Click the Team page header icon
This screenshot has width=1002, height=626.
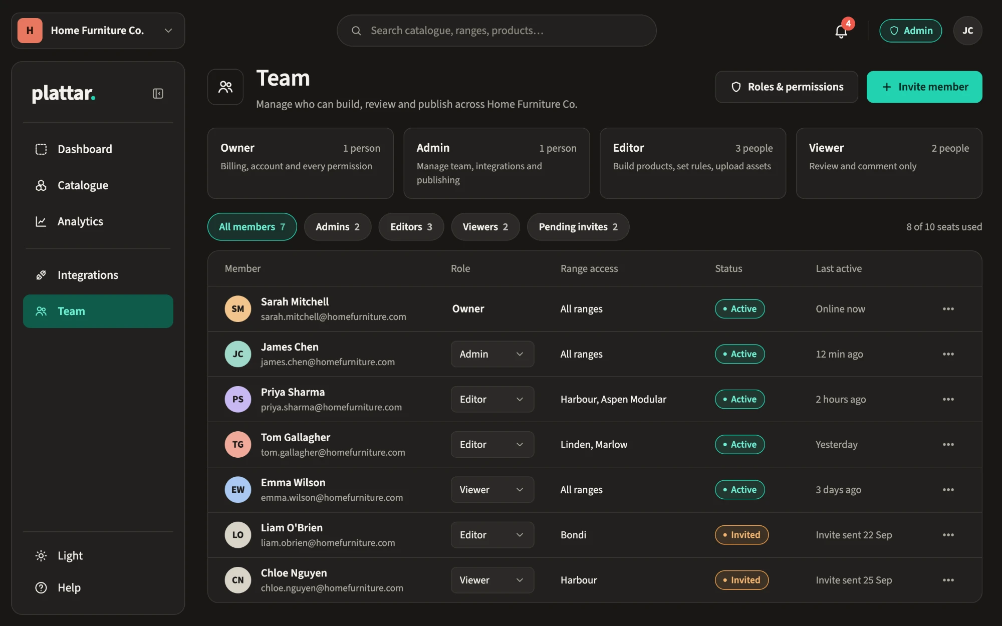[x=225, y=87]
